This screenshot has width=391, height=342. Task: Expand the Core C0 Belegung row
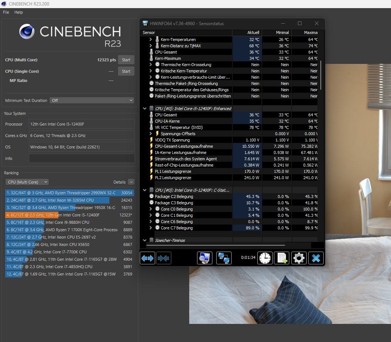coord(151,209)
